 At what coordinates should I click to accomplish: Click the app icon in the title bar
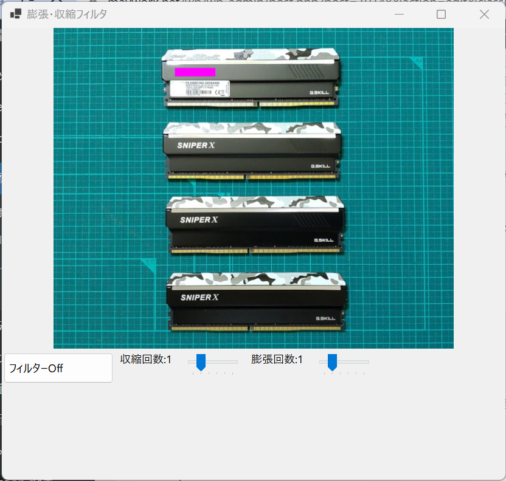pyautogui.click(x=16, y=14)
